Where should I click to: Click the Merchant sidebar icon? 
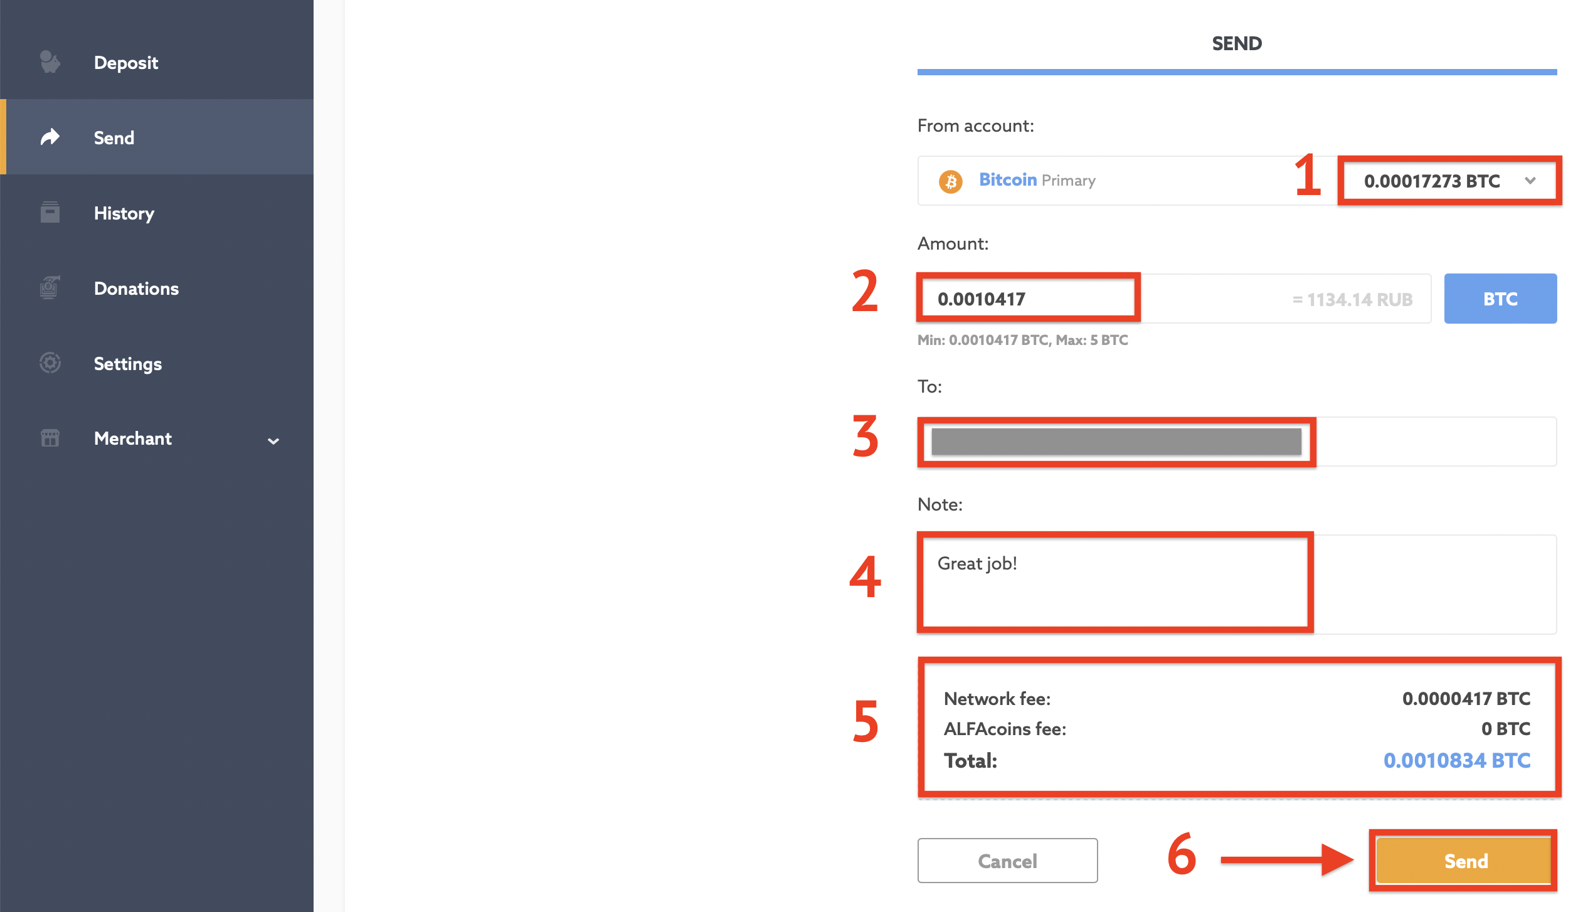click(x=51, y=437)
